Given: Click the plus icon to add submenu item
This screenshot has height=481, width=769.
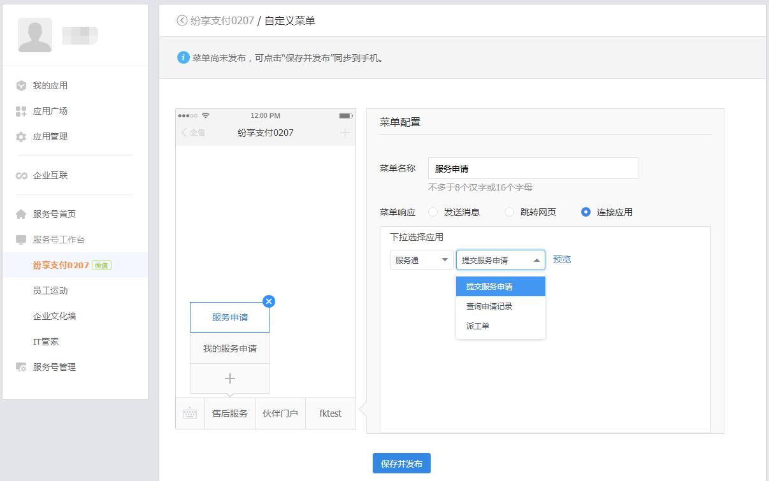Looking at the screenshot, I should point(229,378).
